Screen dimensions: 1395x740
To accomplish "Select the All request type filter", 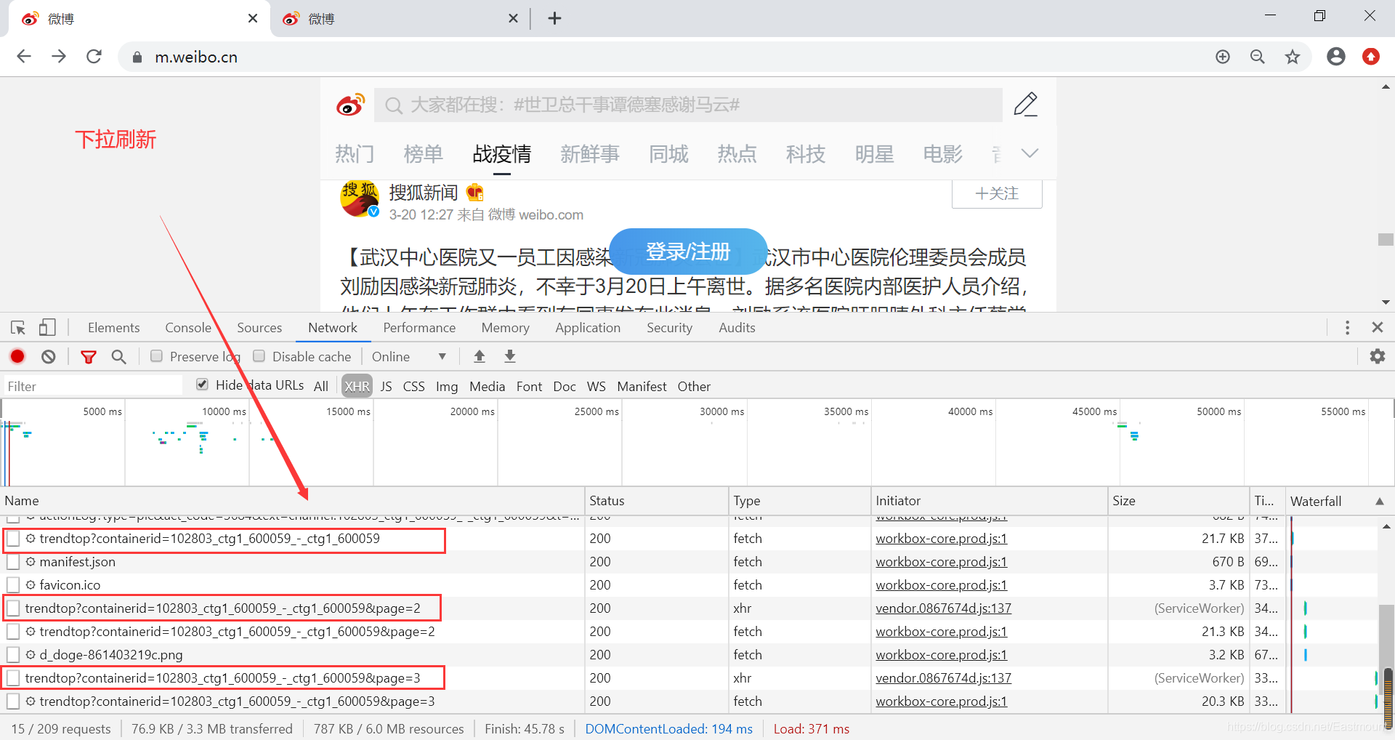I will [321, 386].
